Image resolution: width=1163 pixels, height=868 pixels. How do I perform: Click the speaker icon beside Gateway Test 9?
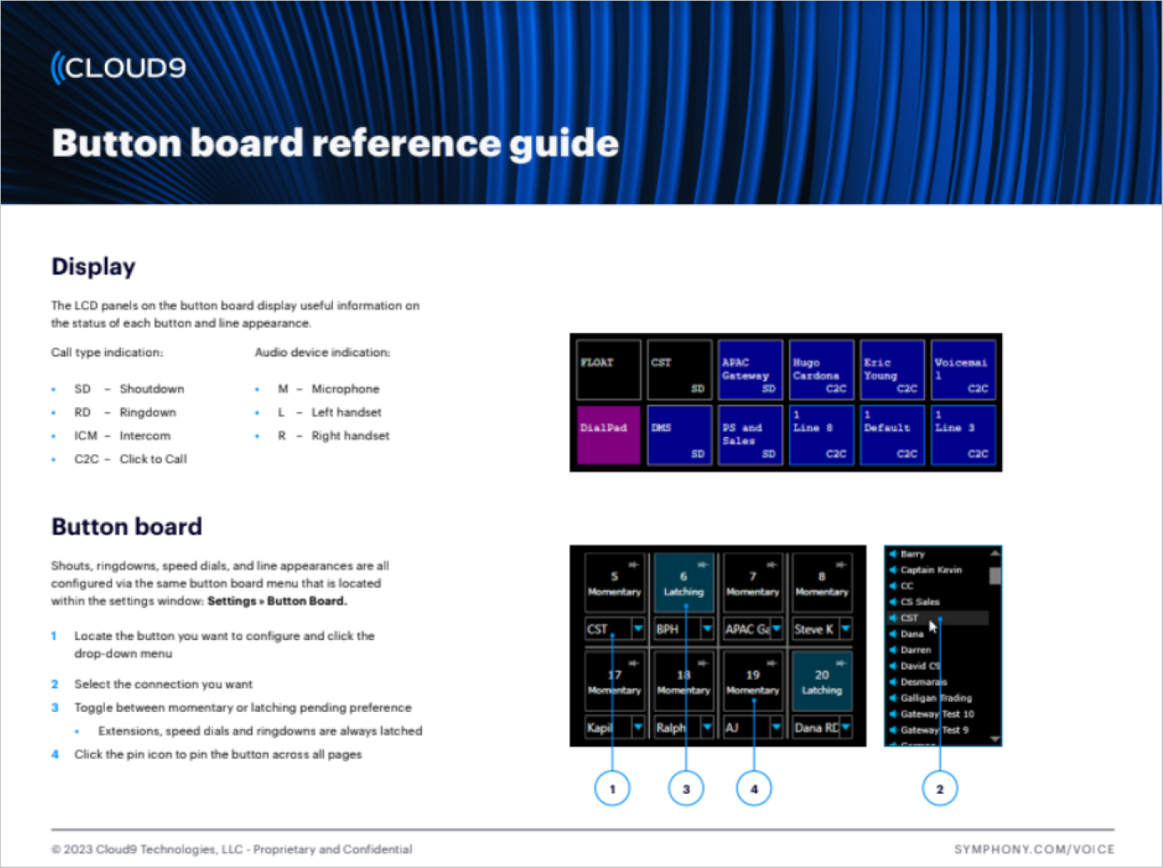tap(893, 730)
